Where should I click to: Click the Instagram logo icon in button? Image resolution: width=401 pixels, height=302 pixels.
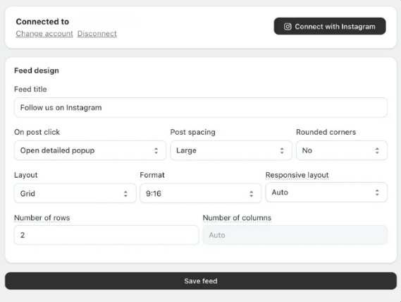288,27
